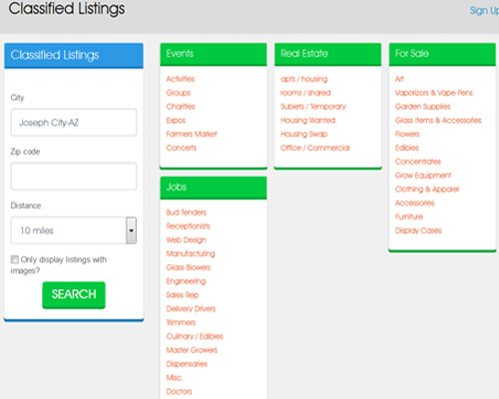499x399 pixels.
Task: Open the Web Design jobs link
Action: (187, 240)
